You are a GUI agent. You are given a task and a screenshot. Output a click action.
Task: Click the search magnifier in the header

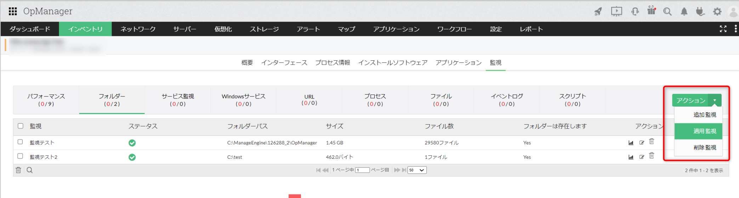pos(667,12)
